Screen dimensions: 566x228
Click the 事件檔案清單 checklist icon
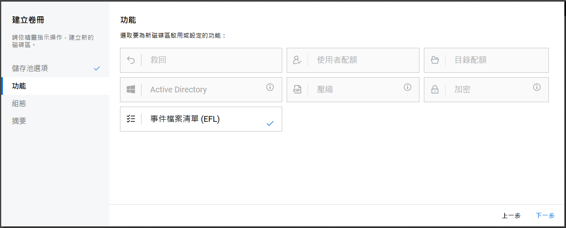pos(131,119)
